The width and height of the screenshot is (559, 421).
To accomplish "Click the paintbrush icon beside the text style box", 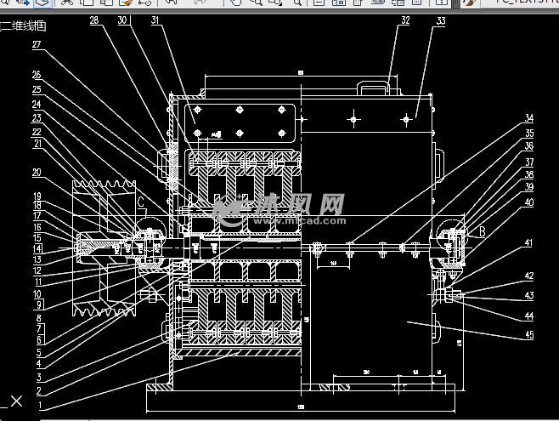I will [x=469, y=3].
